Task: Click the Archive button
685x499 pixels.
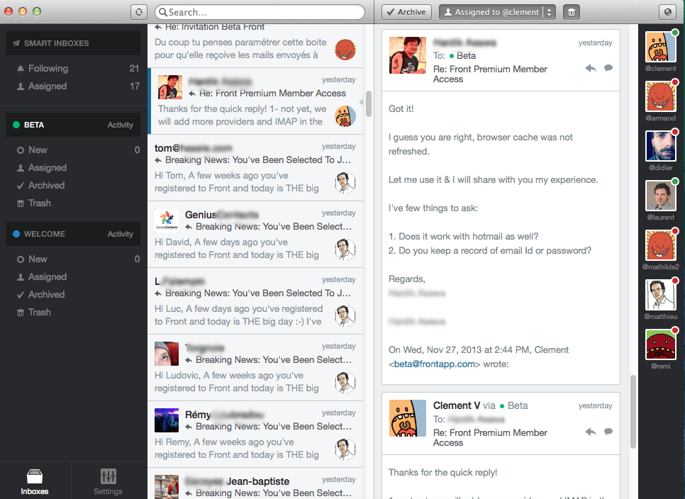Action: click(406, 12)
